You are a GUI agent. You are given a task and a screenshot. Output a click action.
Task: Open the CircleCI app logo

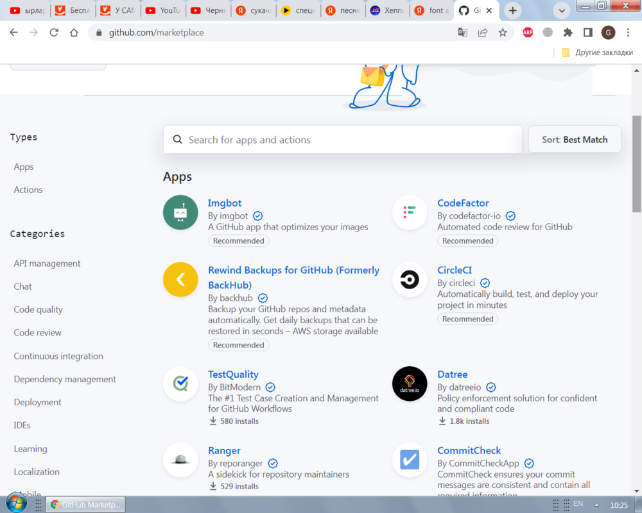point(410,280)
